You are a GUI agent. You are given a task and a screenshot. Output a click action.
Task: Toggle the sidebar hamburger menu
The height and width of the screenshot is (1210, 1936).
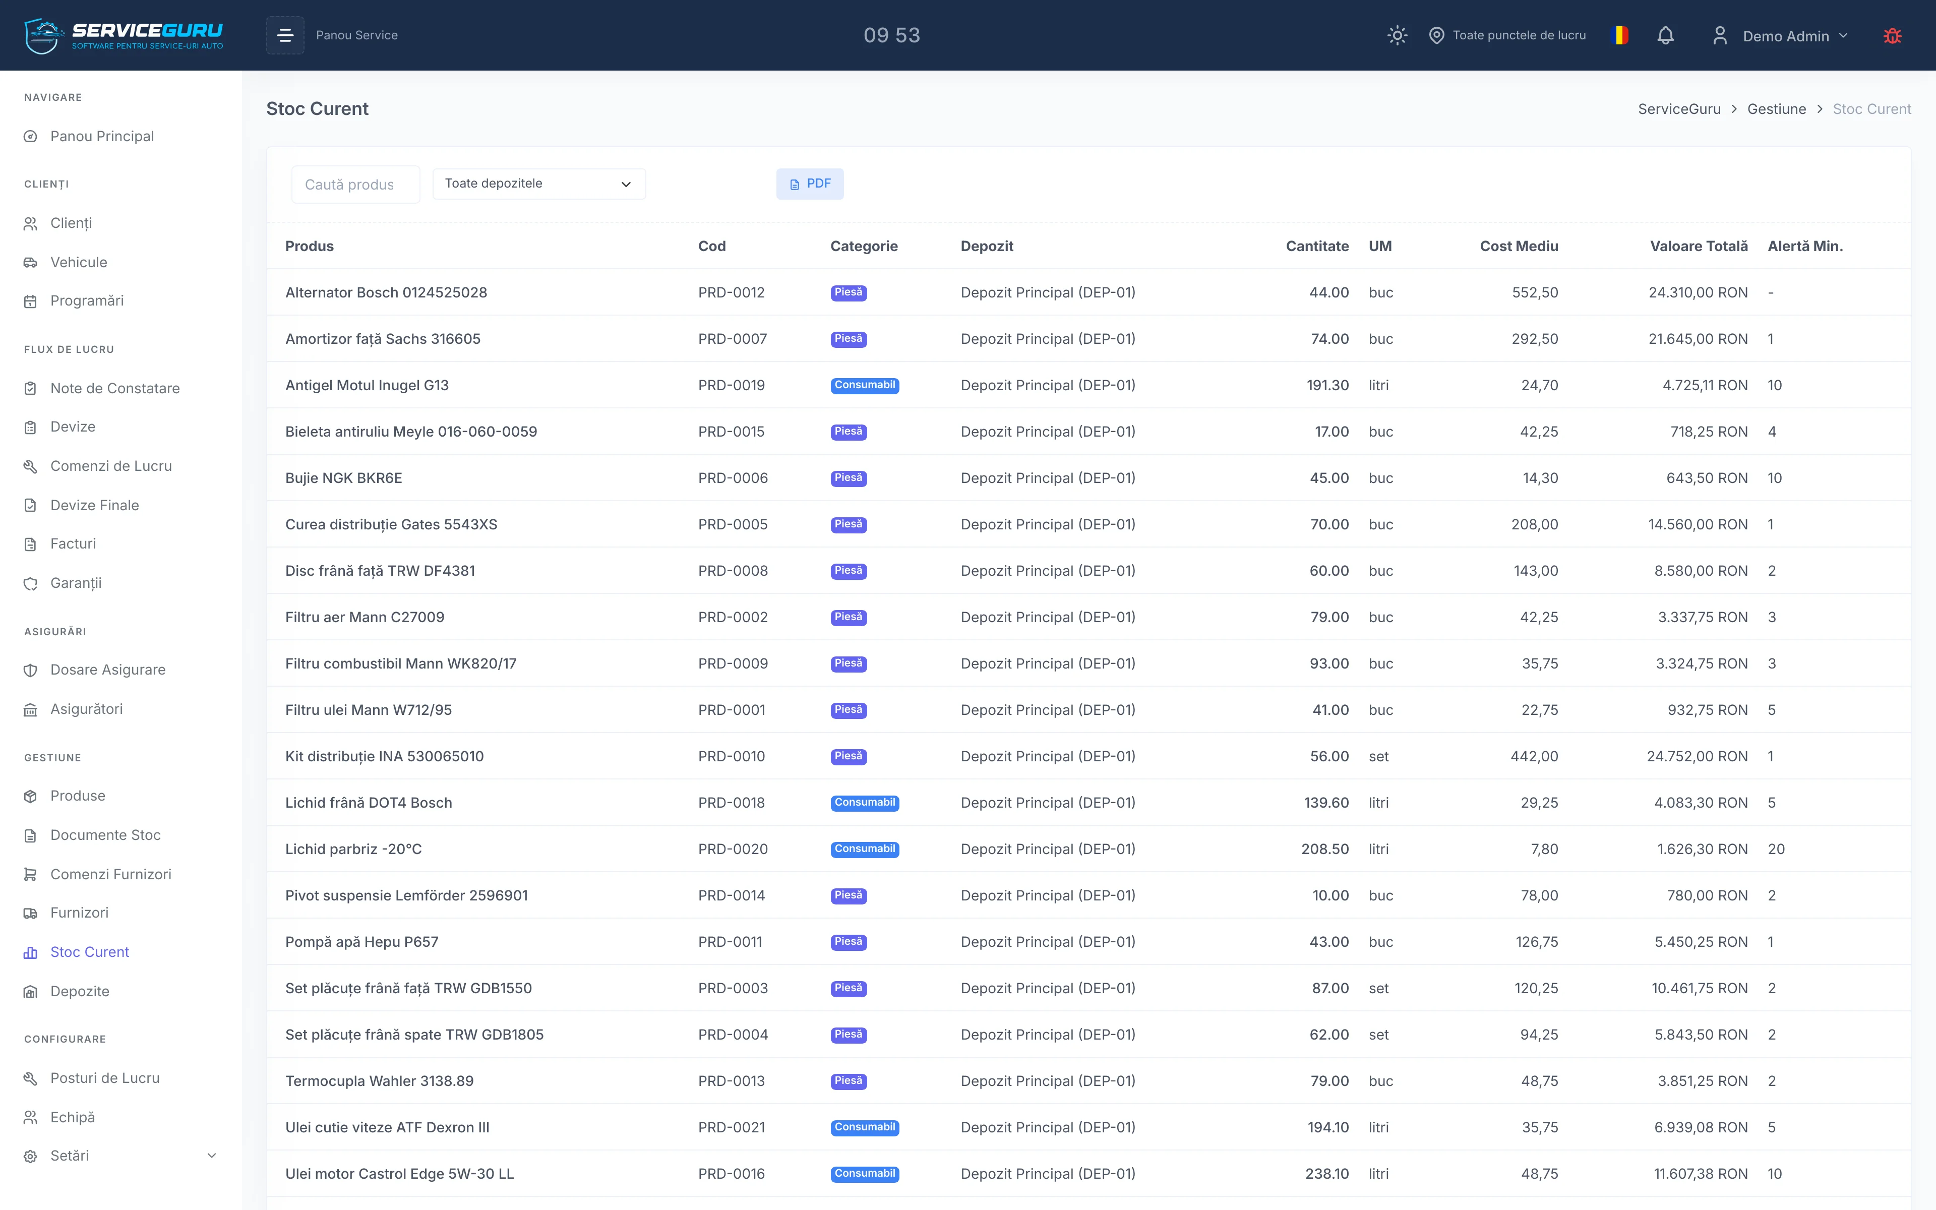click(x=285, y=35)
